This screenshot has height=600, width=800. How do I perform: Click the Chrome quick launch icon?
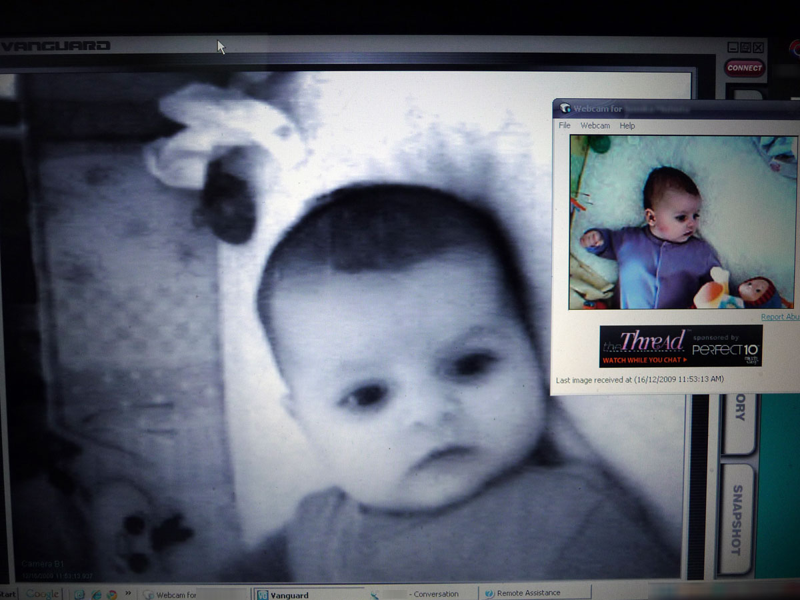coord(111,593)
